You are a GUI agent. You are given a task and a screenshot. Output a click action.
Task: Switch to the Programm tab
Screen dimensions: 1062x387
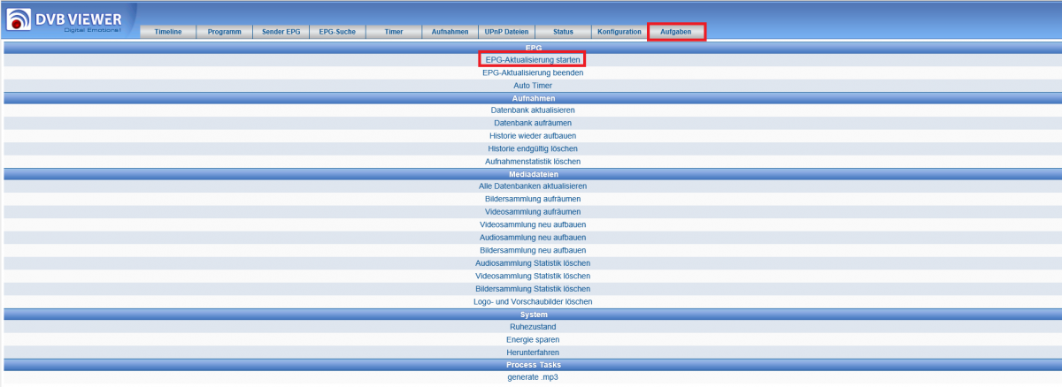point(225,32)
